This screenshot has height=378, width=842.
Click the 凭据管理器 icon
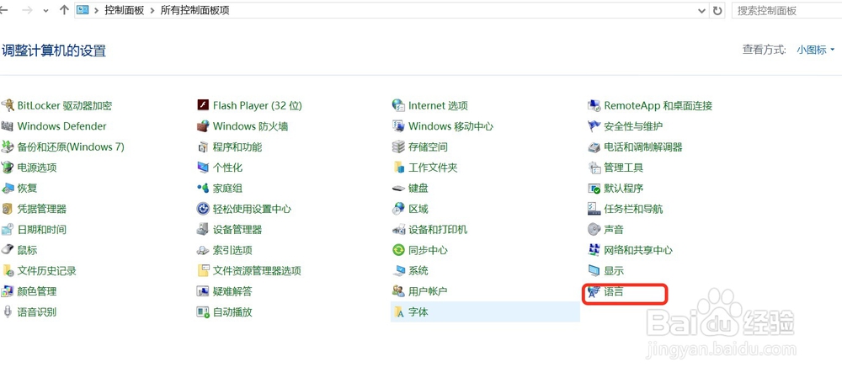click(x=7, y=209)
